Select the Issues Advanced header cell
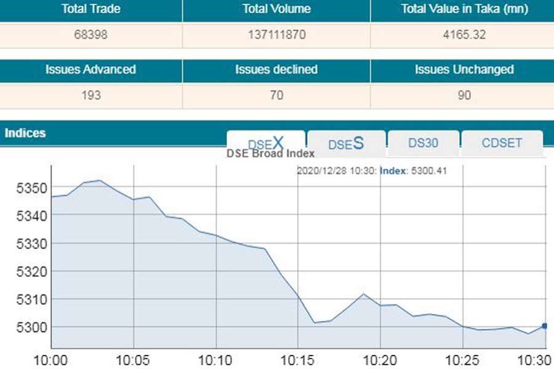The height and width of the screenshot is (369, 554). pos(91,69)
